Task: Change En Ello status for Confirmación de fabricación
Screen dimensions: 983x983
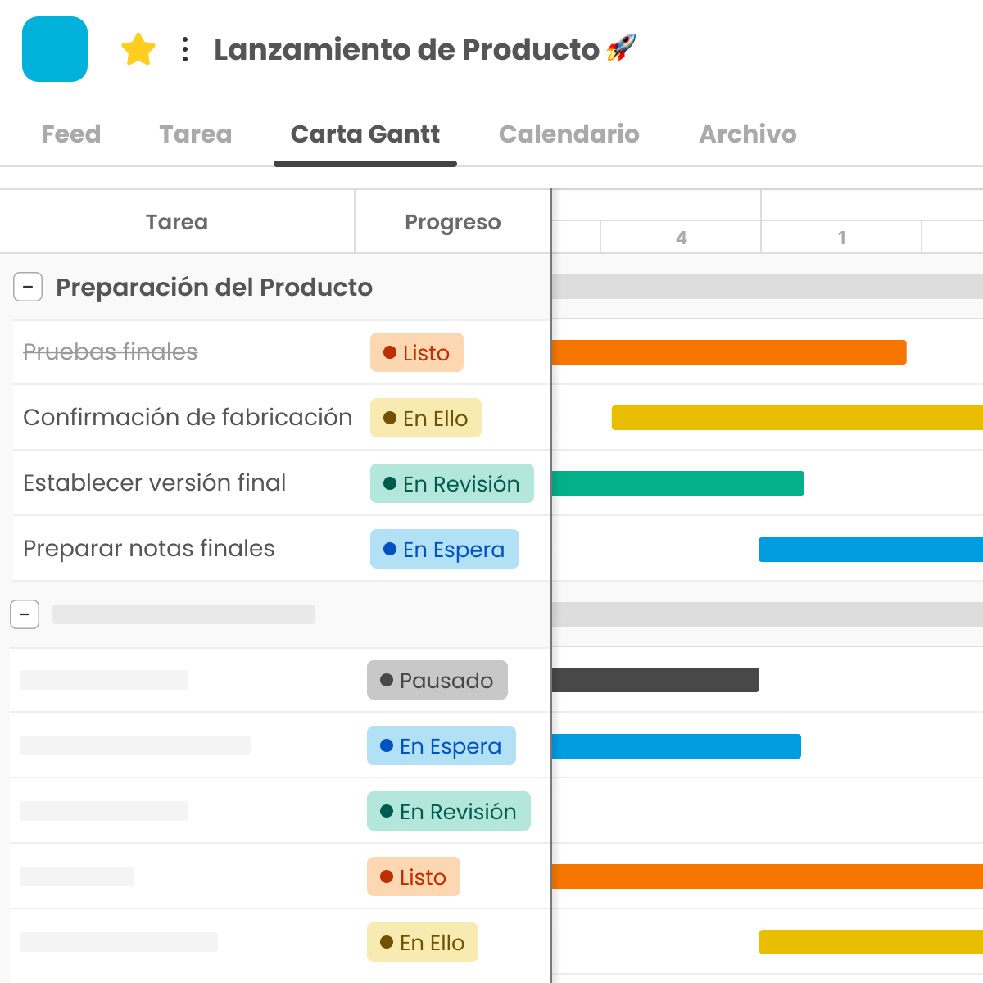Action: coord(426,418)
